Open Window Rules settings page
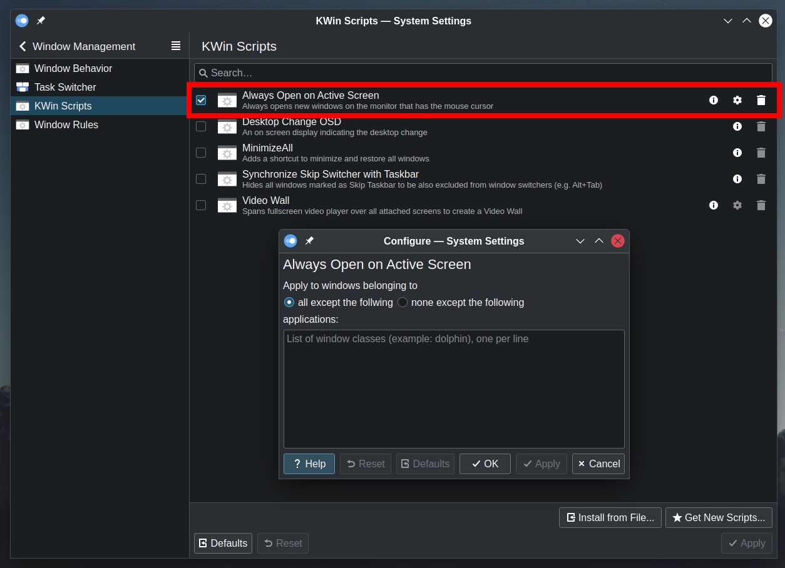785x568 pixels. pyautogui.click(x=100, y=124)
